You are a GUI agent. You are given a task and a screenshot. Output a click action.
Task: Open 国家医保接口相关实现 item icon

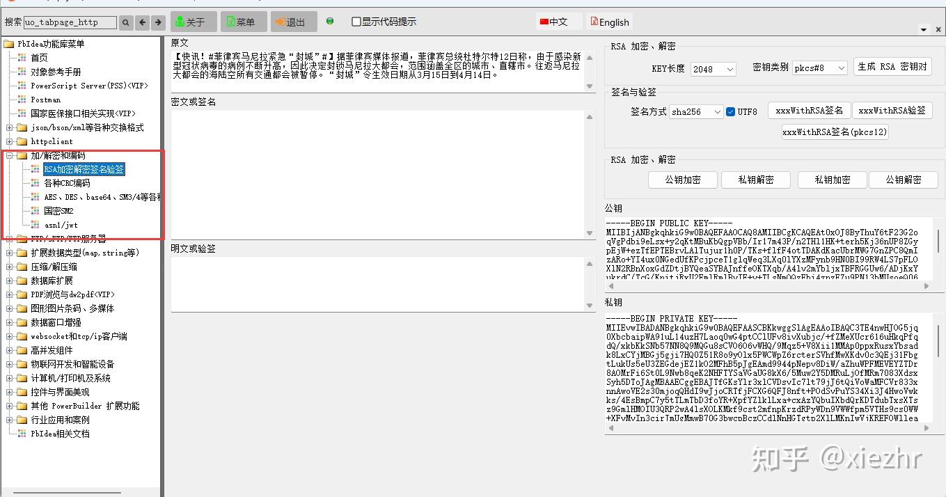coord(22,113)
